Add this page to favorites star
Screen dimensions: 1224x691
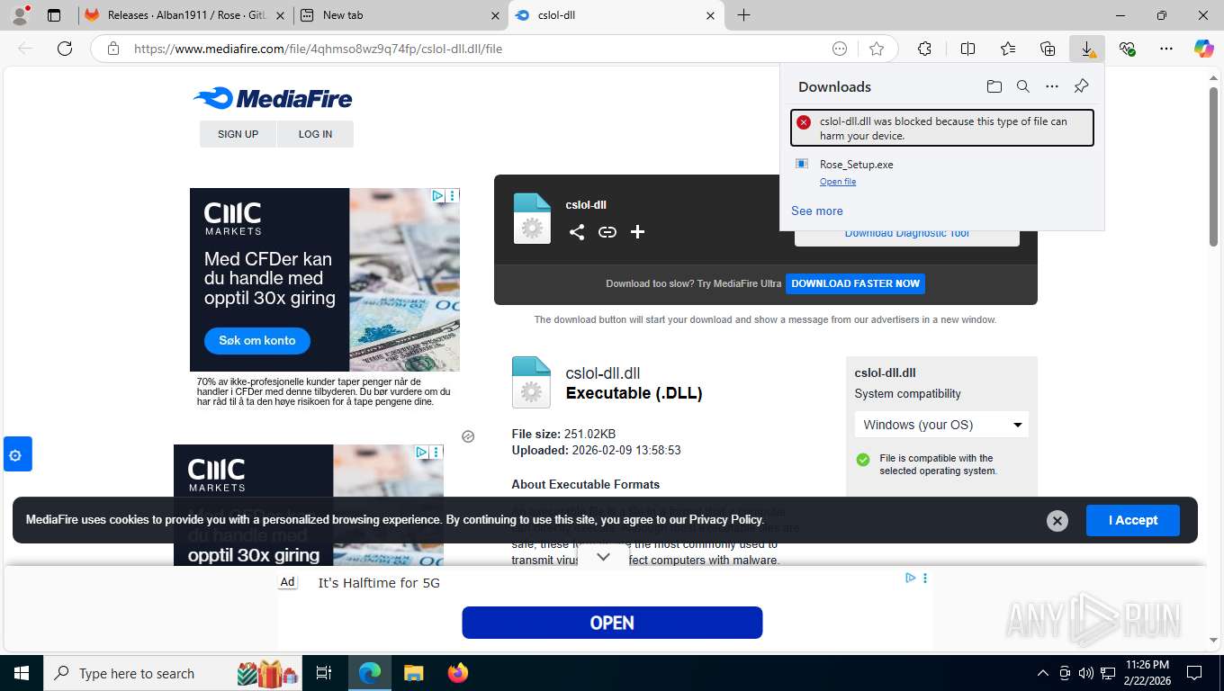point(877,49)
